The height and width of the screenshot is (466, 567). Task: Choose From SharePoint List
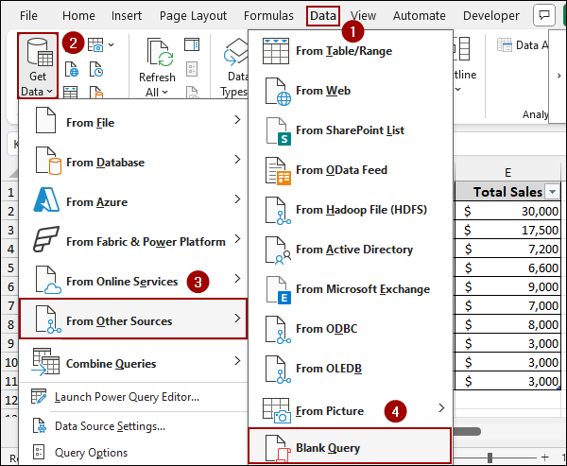click(x=351, y=130)
